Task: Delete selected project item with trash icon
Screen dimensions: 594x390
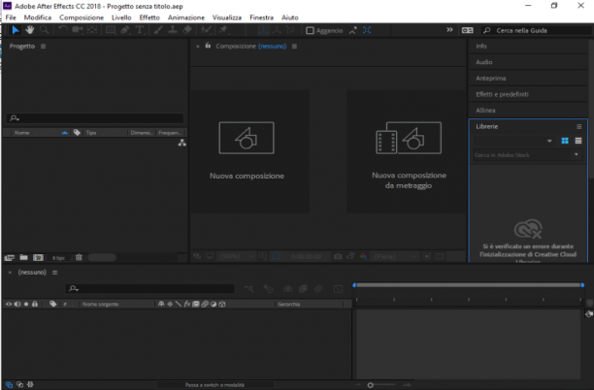Action: 79,257
